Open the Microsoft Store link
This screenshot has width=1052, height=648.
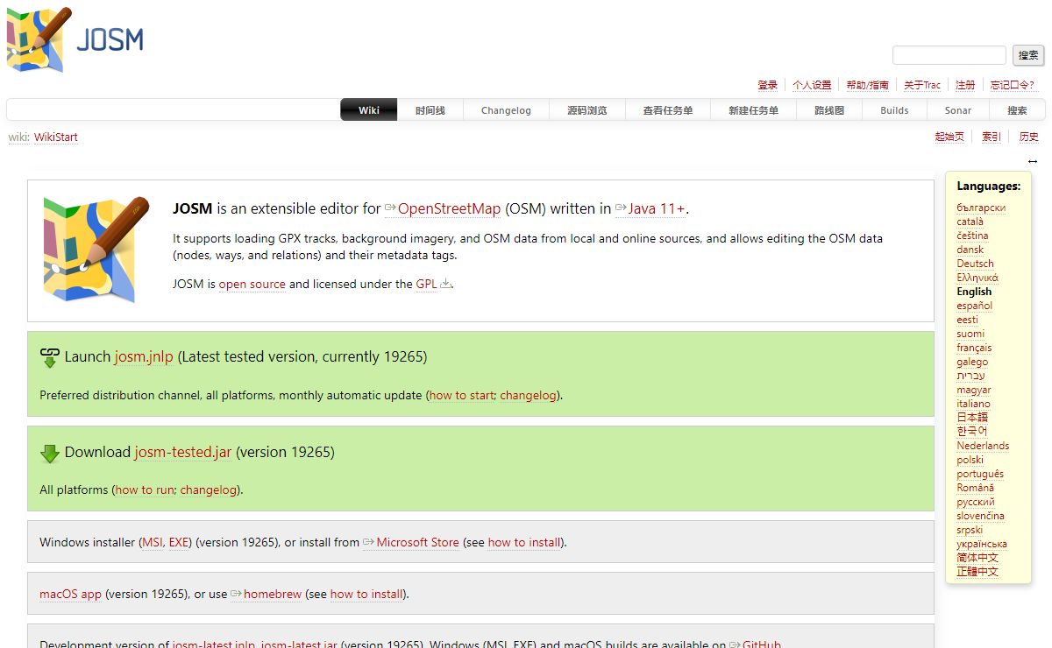[x=411, y=542]
